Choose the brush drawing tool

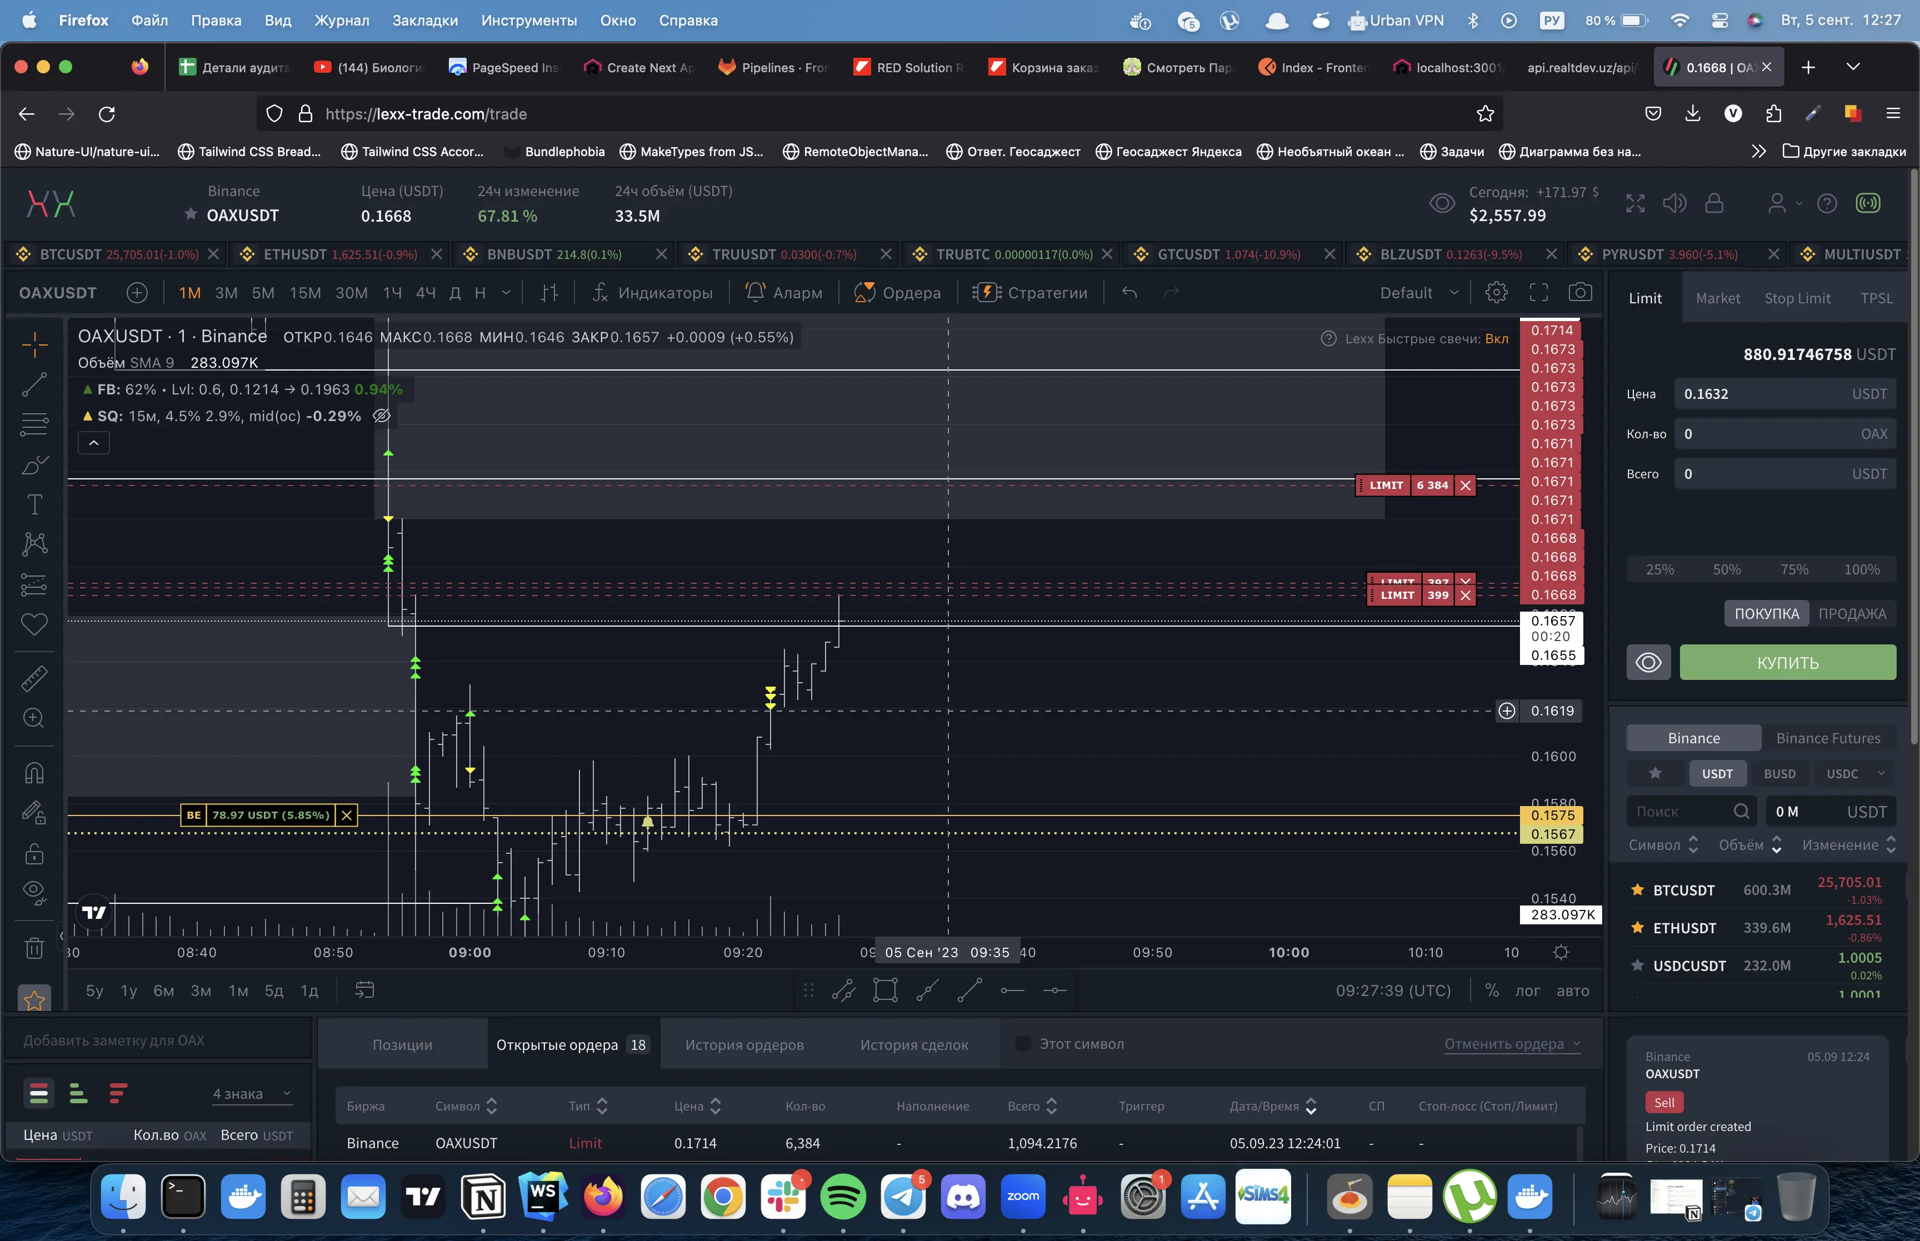point(34,465)
